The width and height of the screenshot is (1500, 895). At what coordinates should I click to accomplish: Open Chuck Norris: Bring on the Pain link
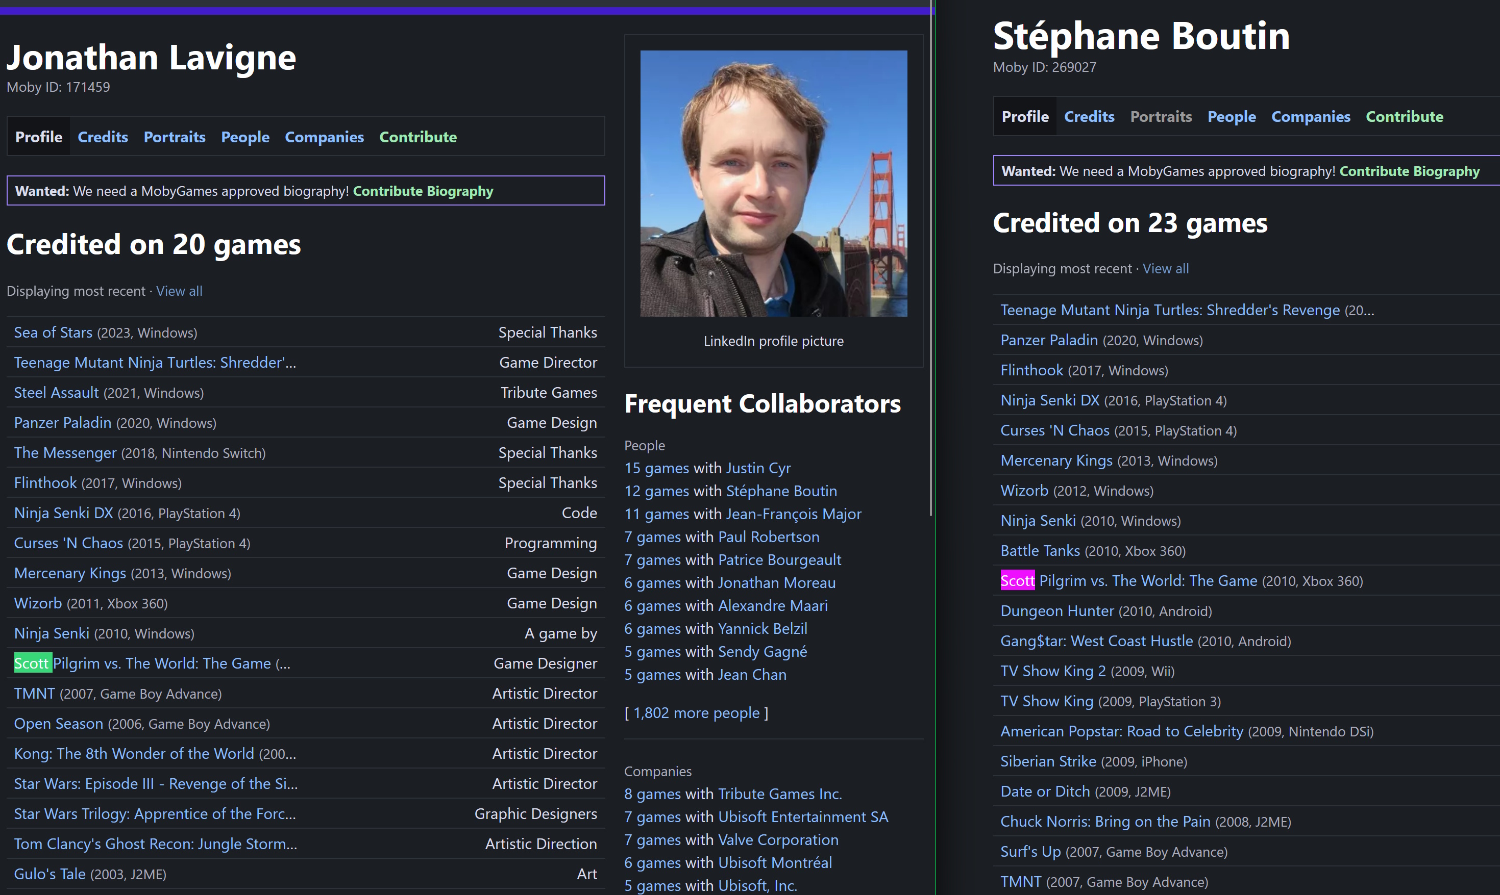coord(1105,822)
